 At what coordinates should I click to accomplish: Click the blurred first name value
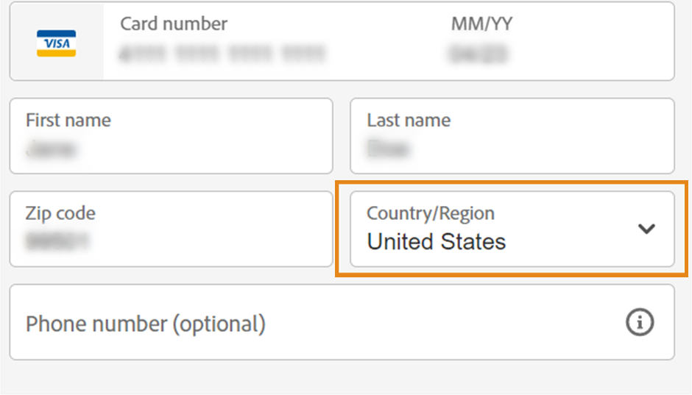click(x=52, y=149)
